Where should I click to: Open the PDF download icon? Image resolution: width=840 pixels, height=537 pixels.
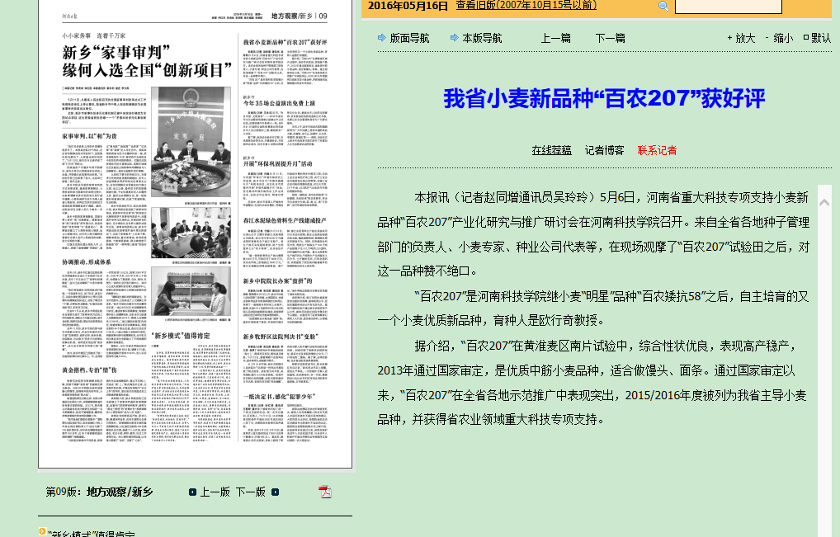coord(325,492)
